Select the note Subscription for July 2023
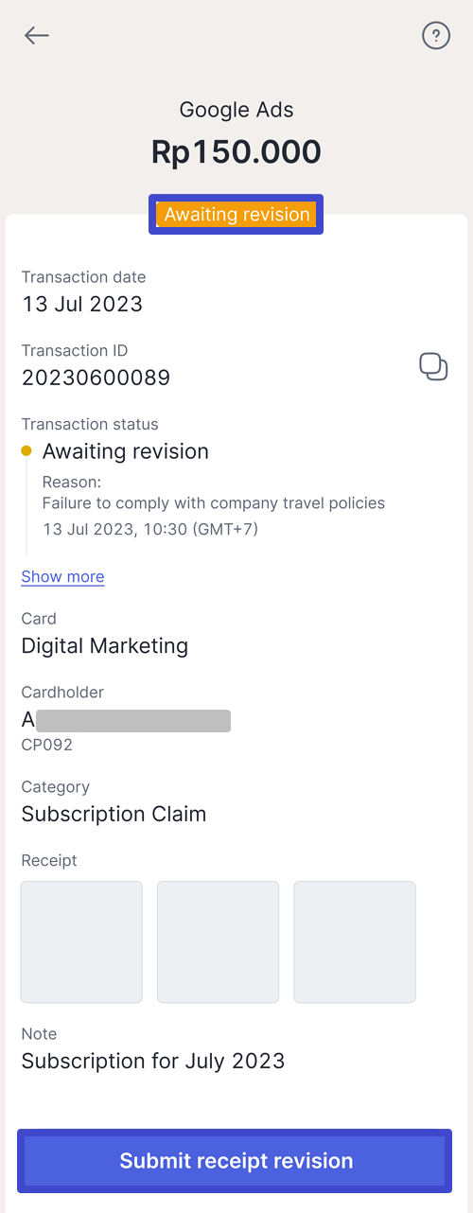The height and width of the screenshot is (1213, 473). [153, 1061]
